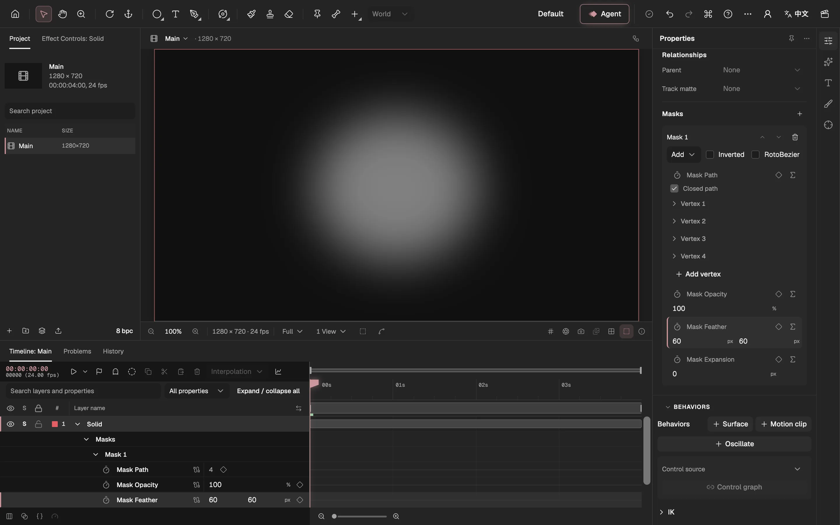Expand Vertex 1 in mask path
Image resolution: width=840 pixels, height=525 pixels.
coord(674,204)
